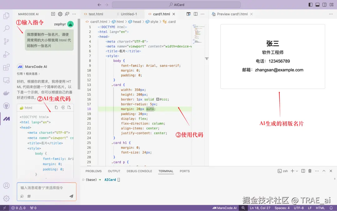Switch to the PROBLEMS panel tab
Image resolution: width=337 pixels, height=211 pixels.
[94, 171]
